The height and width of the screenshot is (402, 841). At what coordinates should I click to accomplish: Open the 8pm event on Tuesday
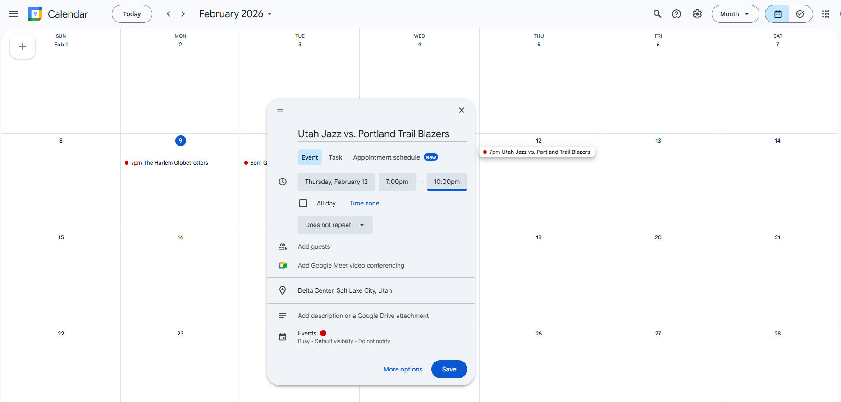(x=256, y=163)
